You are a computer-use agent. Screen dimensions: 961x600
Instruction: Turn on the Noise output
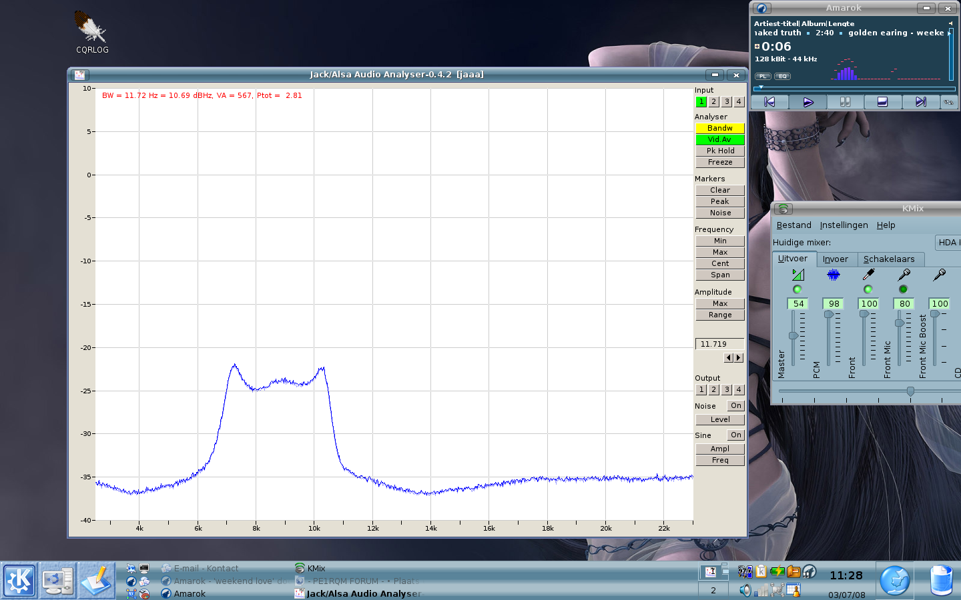[x=735, y=406]
